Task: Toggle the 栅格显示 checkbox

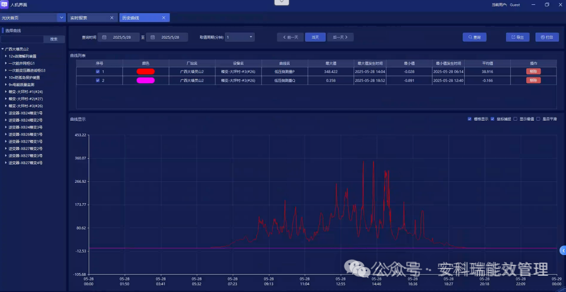Action: tap(469, 119)
